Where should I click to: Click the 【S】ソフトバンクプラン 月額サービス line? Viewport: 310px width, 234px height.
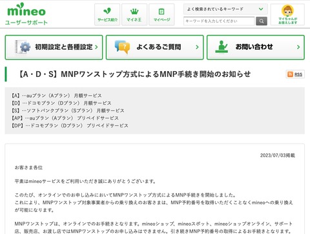68,111
